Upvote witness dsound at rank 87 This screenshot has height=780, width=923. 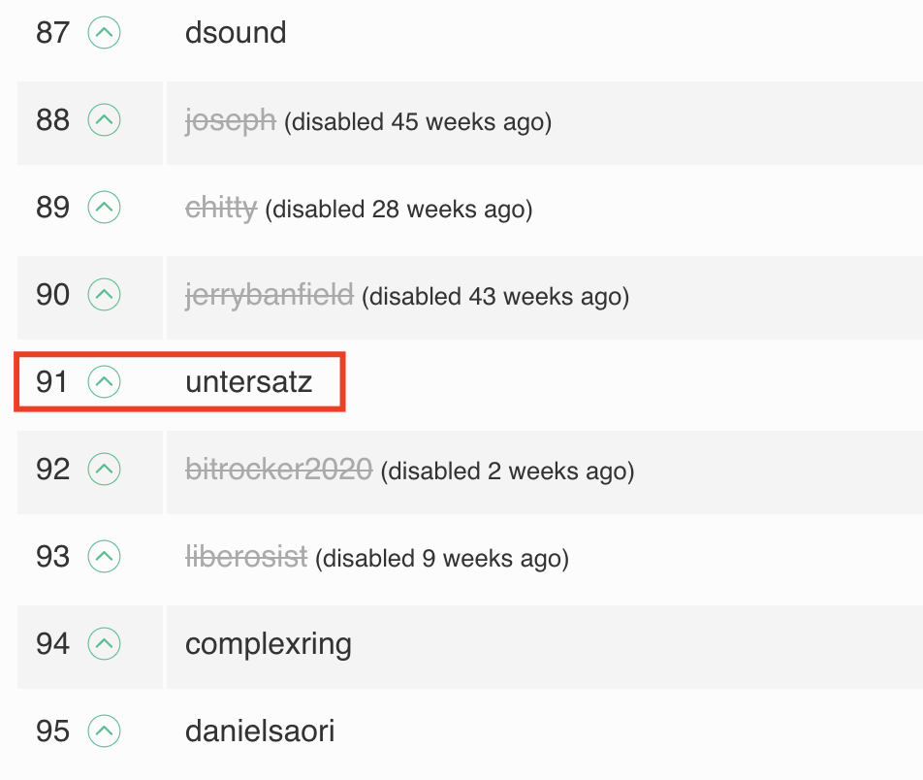(104, 34)
